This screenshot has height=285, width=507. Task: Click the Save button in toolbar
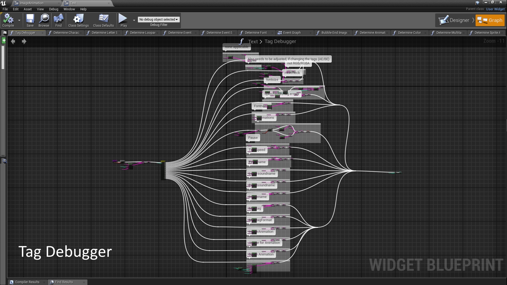coord(30,20)
